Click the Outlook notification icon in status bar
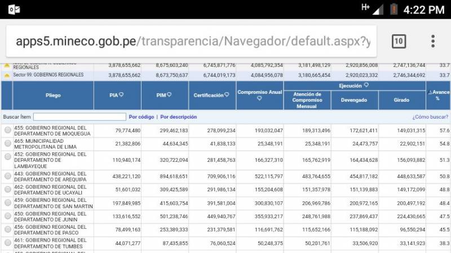Viewport: 451px width, 253px height. pos(14,10)
